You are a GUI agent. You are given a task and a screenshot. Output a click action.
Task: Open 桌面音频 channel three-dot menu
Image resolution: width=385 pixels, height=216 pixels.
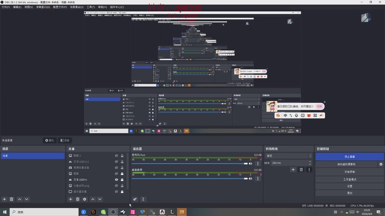point(258,179)
